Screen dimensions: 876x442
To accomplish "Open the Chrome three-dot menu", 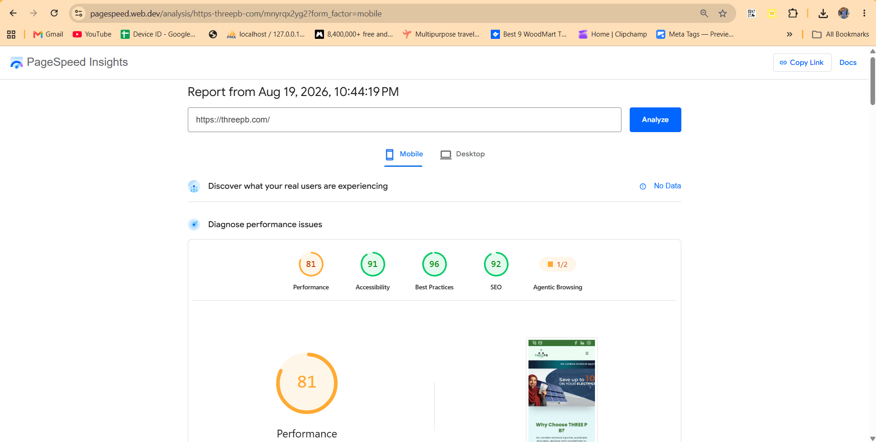I will [x=864, y=13].
